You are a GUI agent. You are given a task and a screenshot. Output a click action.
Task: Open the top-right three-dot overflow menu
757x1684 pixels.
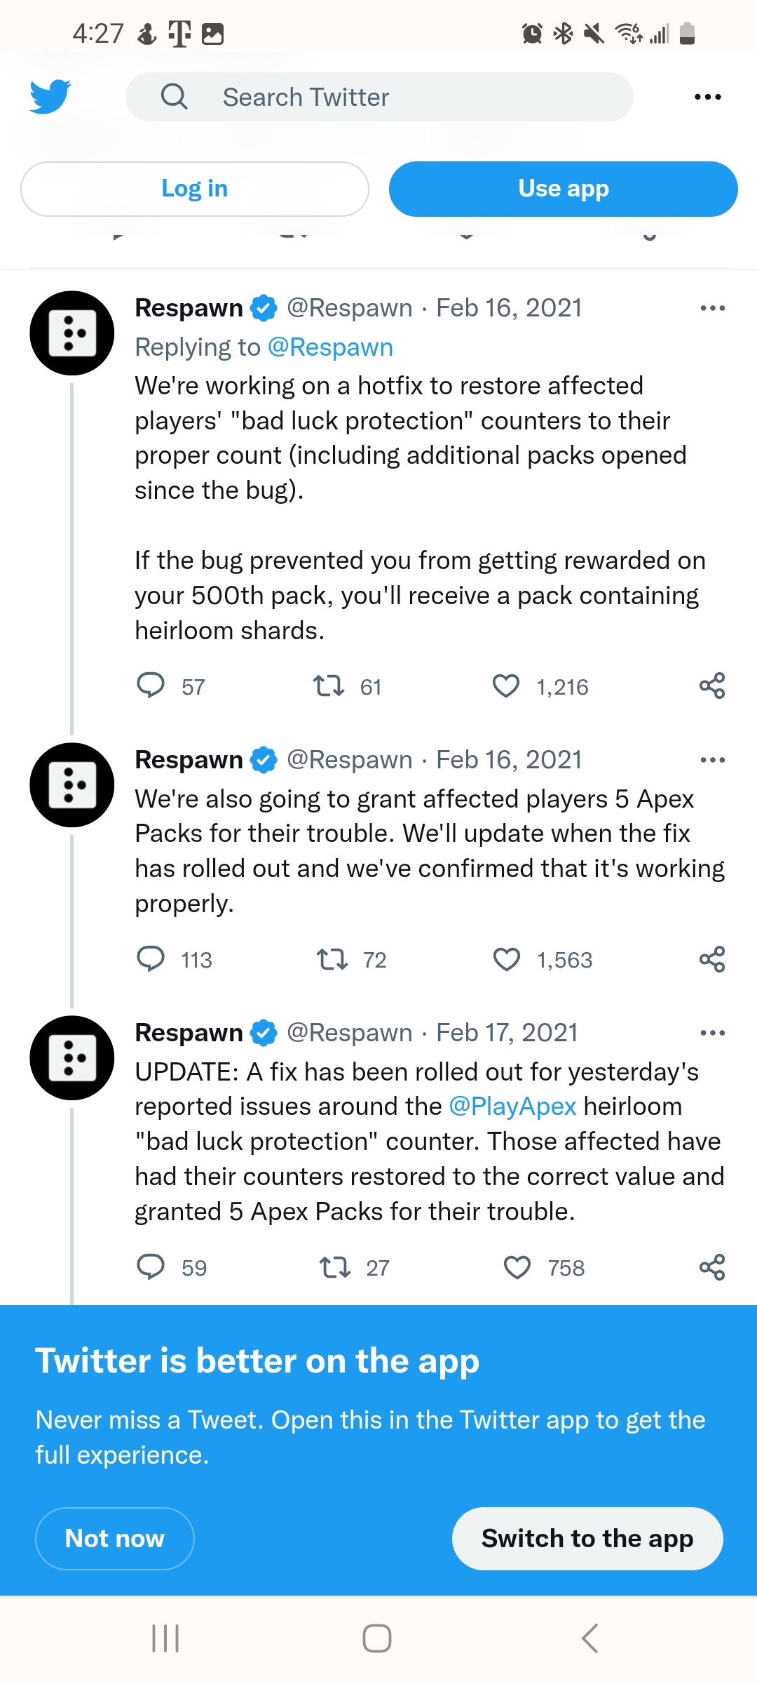coord(707,97)
